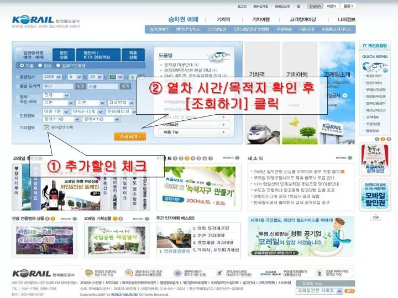Open the 코레일 관련 사이트 dropdown in footer
Image resolution: width=398 pixels, height=298 pixels.
320,291
